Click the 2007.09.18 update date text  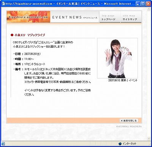(117, 80)
